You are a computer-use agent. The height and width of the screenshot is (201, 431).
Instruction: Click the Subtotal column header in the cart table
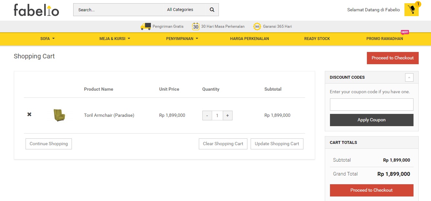(273, 89)
